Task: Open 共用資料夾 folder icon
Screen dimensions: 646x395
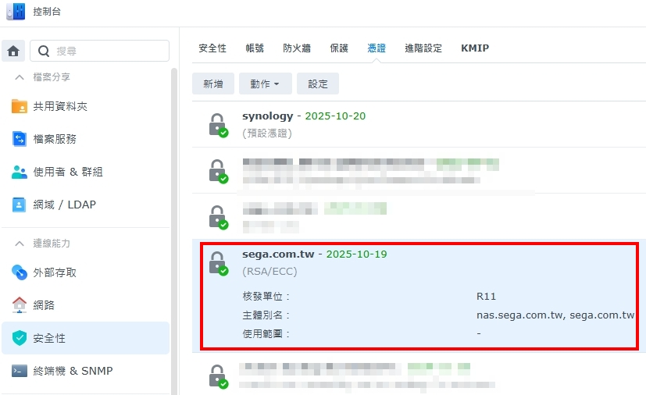Action: coord(20,106)
